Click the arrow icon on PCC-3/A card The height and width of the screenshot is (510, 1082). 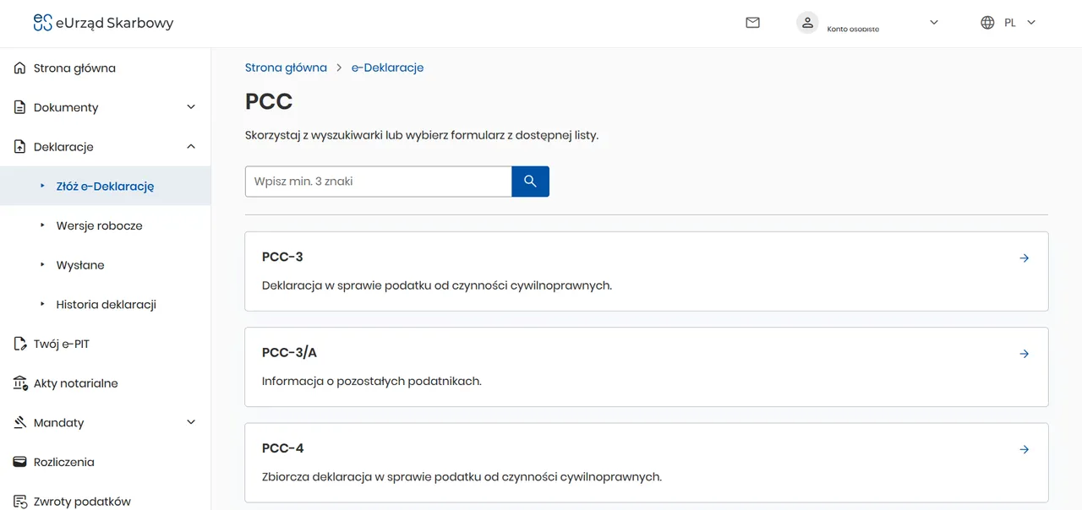[1024, 354]
